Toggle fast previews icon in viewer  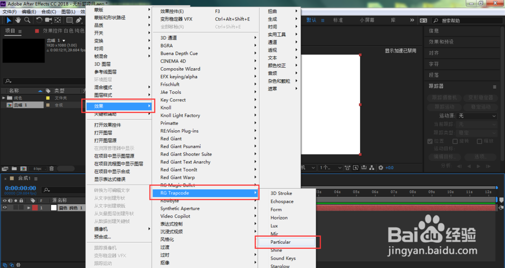tap(356, 168)
